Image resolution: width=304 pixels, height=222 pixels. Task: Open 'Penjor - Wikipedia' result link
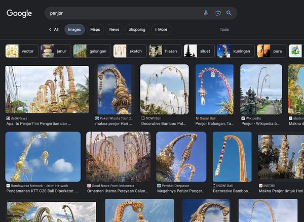(260, 123)
